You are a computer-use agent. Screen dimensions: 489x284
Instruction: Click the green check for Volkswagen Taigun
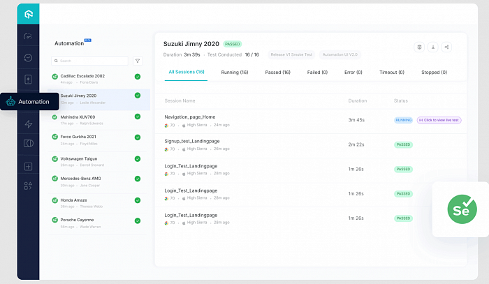[x=138, y=159]
